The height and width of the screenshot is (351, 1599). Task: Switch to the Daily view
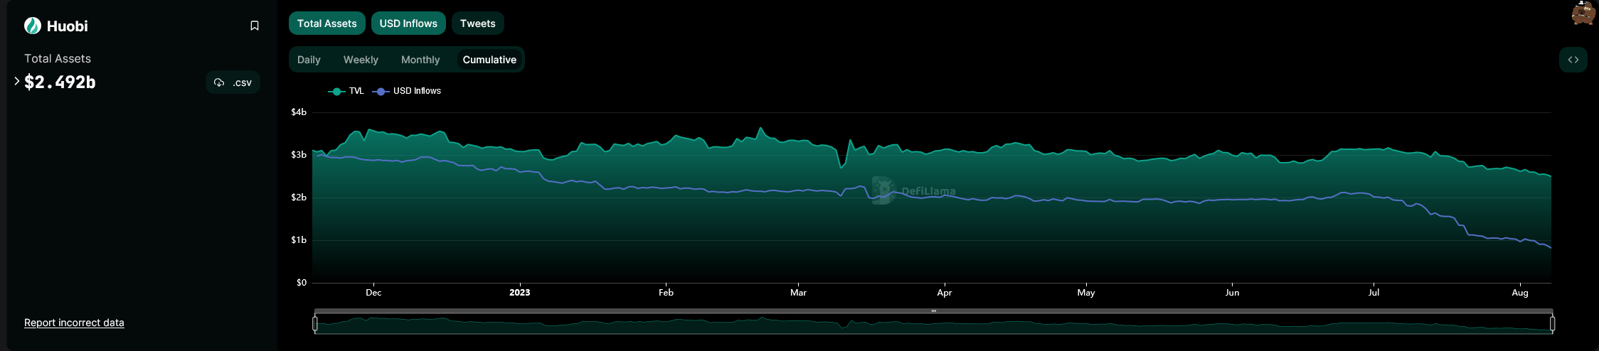click(x=309, y=60)
